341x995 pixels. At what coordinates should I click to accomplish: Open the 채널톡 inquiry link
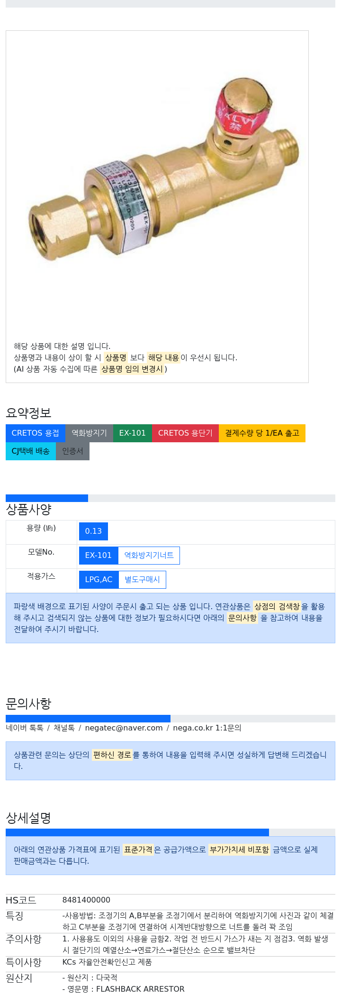tap(64, 728)
